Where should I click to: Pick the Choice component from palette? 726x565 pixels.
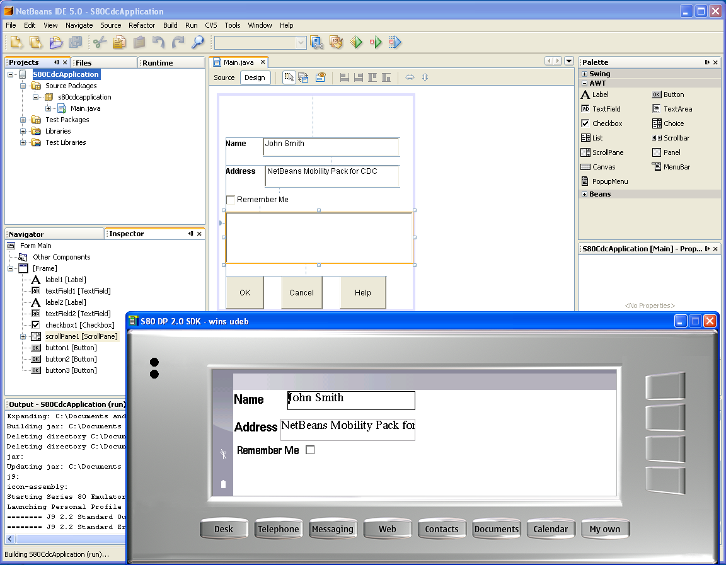pyautogui.click(x=668, y=123)
